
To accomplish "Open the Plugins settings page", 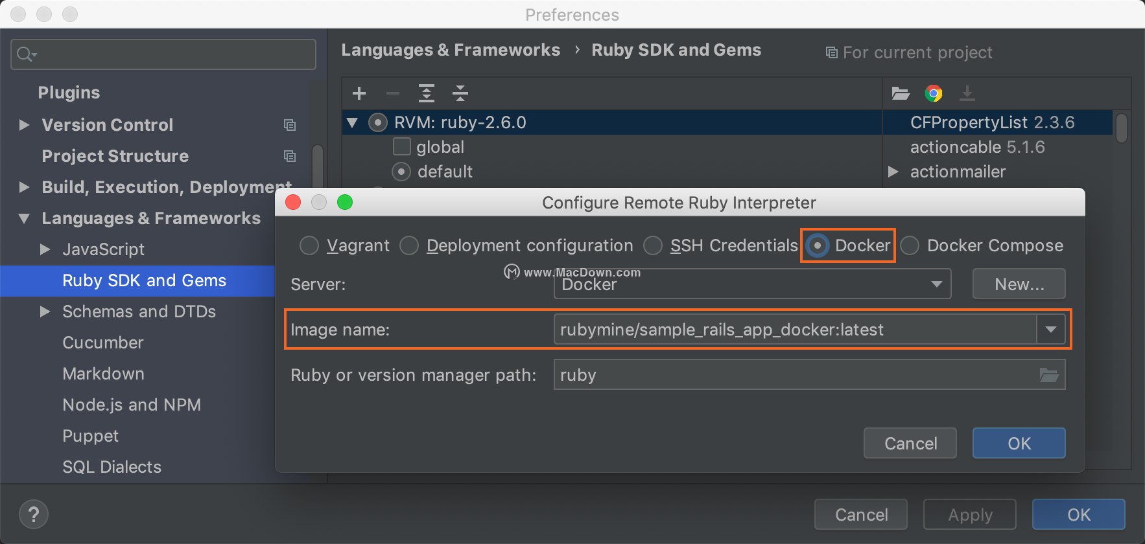I will (x=69, y=93).
